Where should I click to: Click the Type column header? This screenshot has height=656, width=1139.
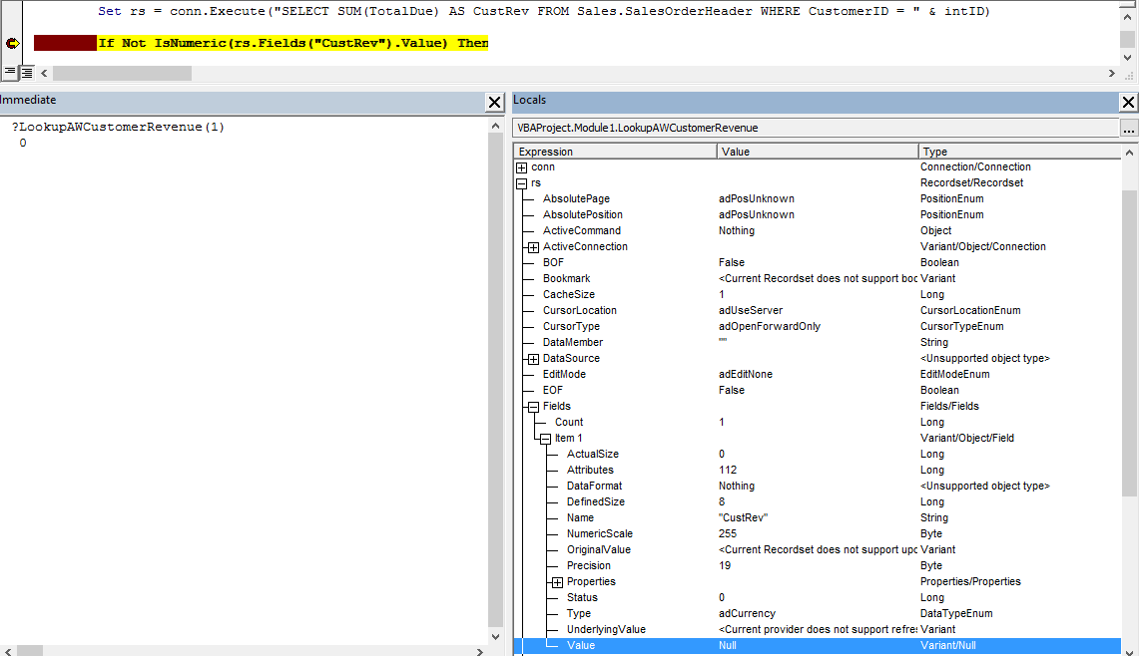click(1015, 152)
